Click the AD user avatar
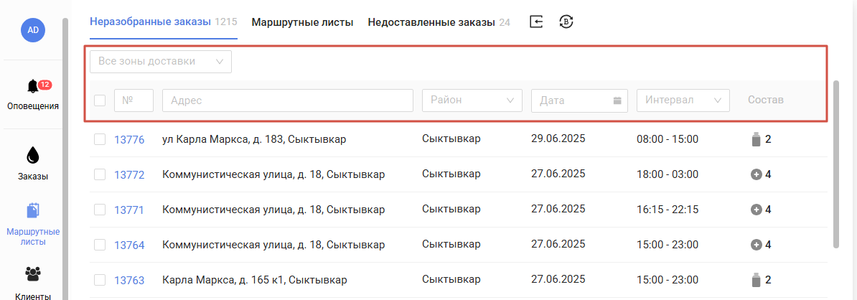This screenshot has height=300, width=857. 33,30
